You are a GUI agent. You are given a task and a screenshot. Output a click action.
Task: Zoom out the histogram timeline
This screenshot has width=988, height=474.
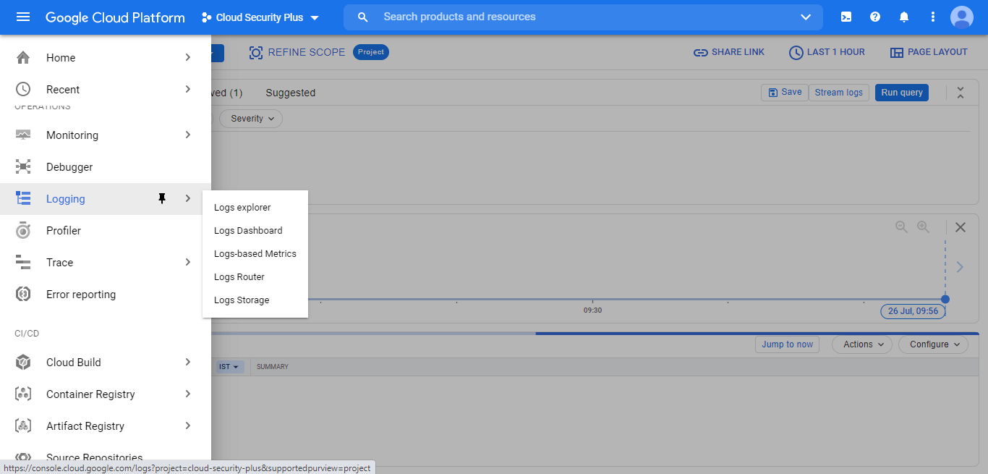tap(901, 227)
